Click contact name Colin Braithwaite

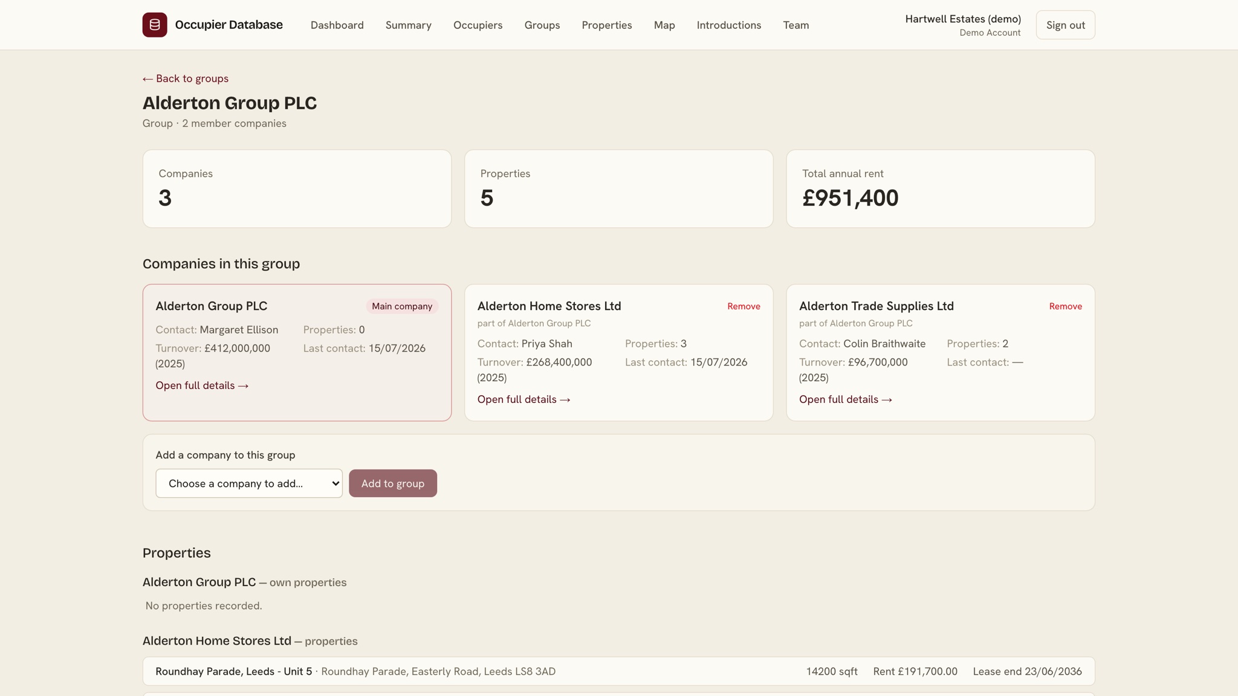click(x=884, y=344)
